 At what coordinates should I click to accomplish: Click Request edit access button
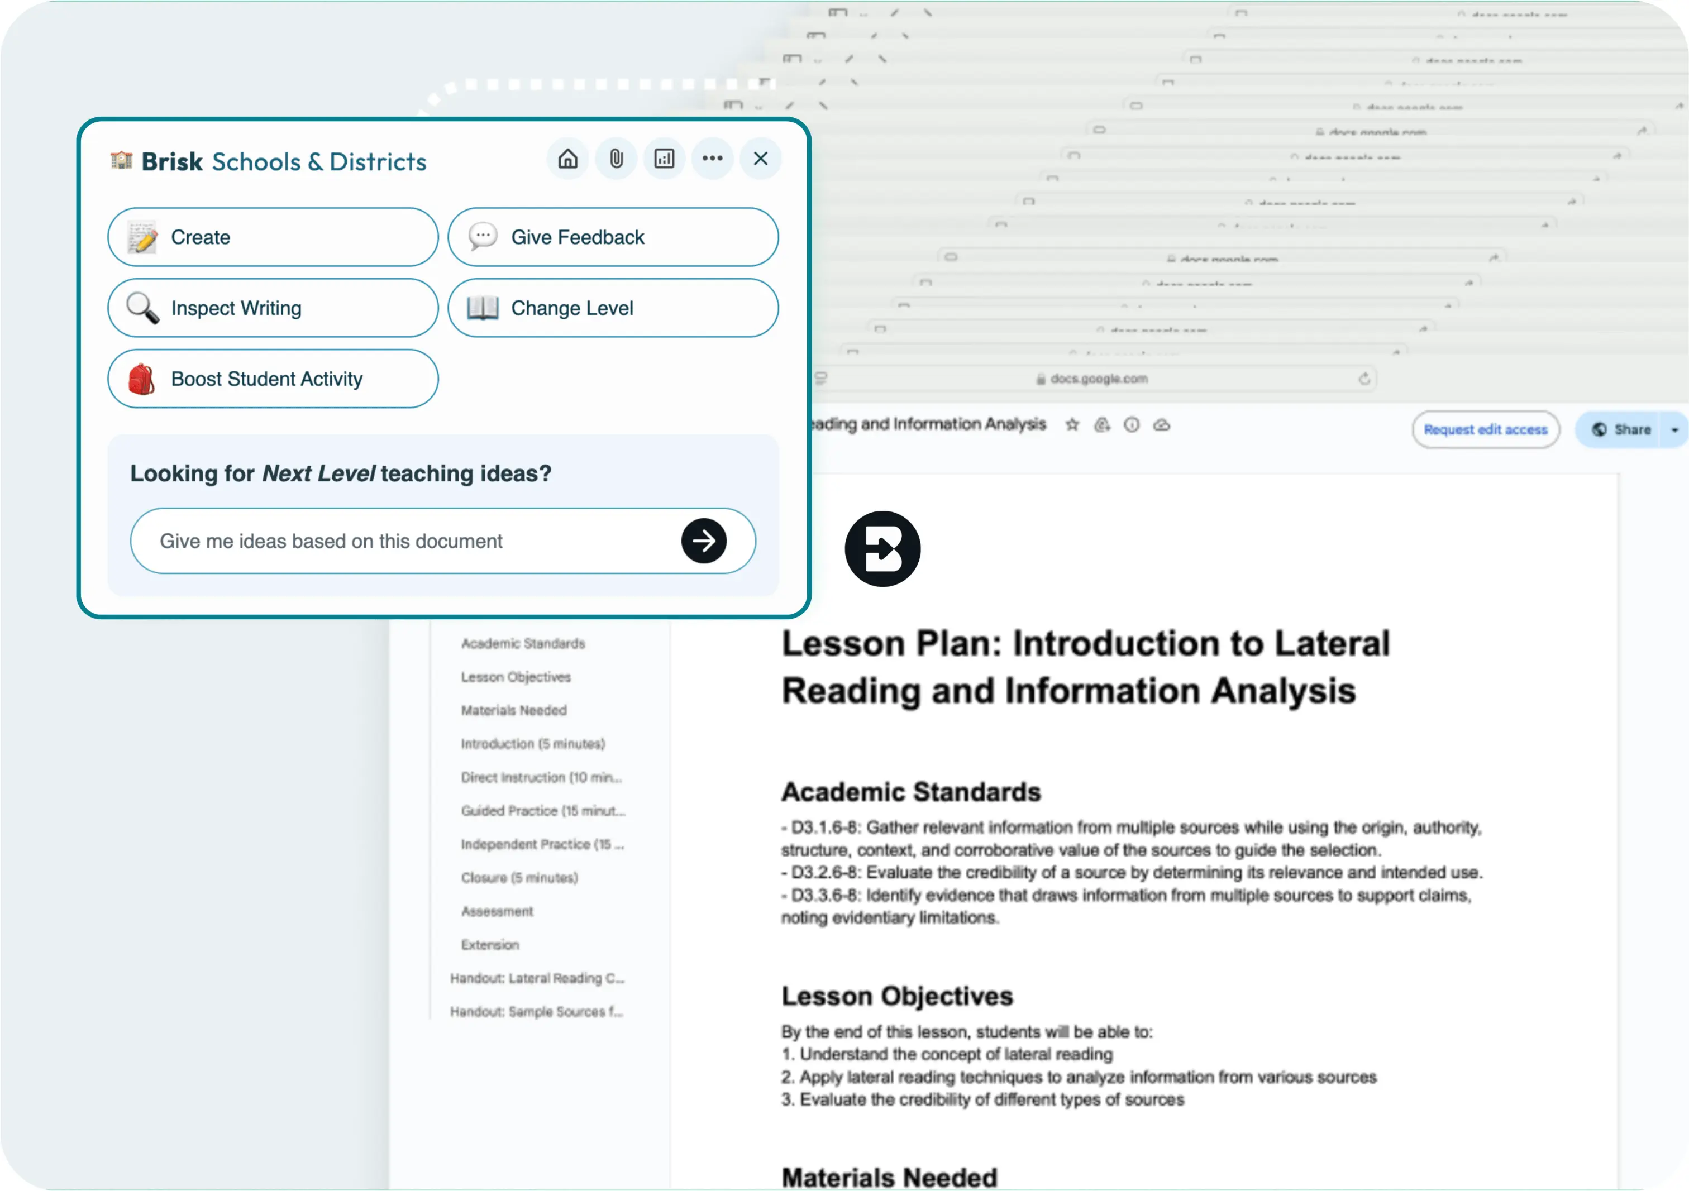point(1485,429)
